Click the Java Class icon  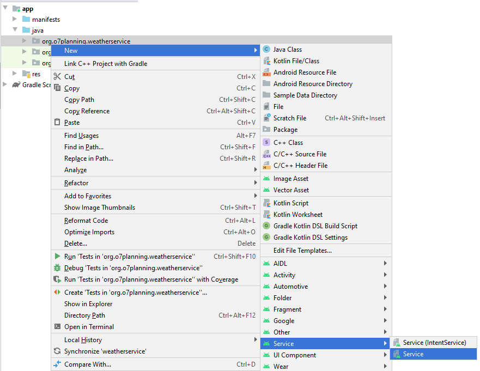click(x=266, y=49)
